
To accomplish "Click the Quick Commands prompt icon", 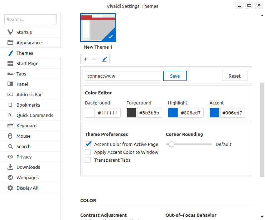I will pyautogui.click(x=10, y=115).
